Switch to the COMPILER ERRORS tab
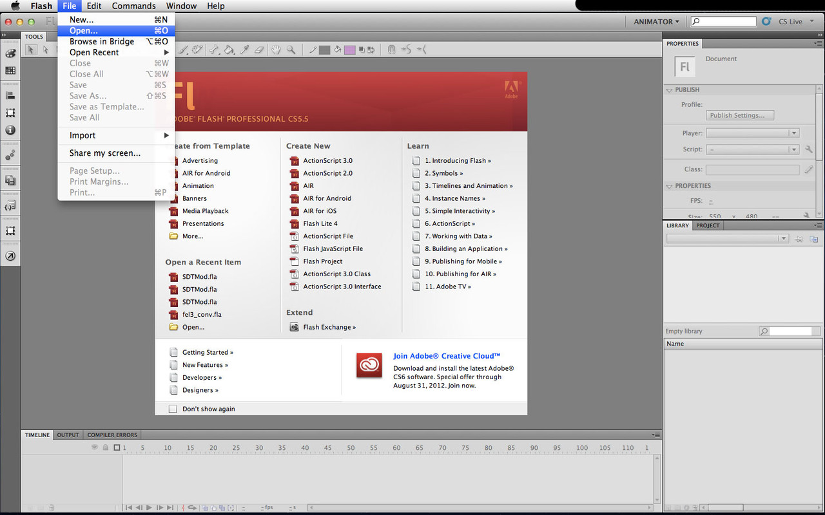This screenshot has height=515, width=825. pos(112,435)
